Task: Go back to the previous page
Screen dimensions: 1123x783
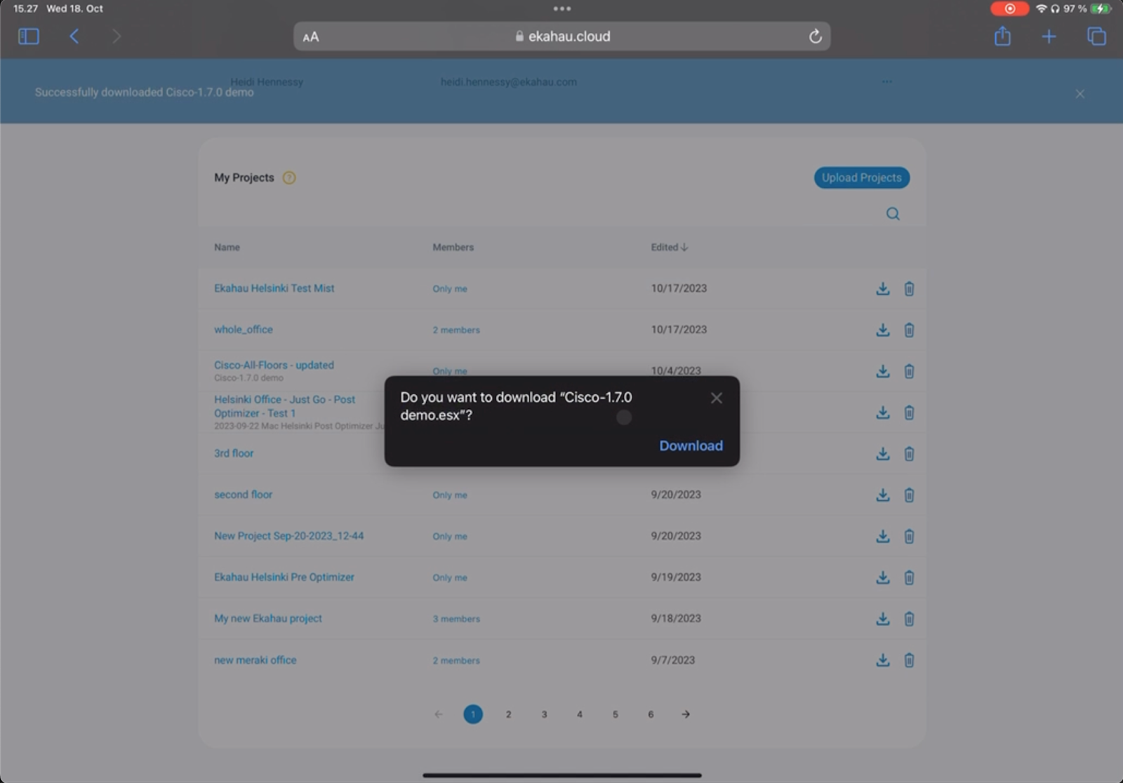Action: [x=74, y=36]
